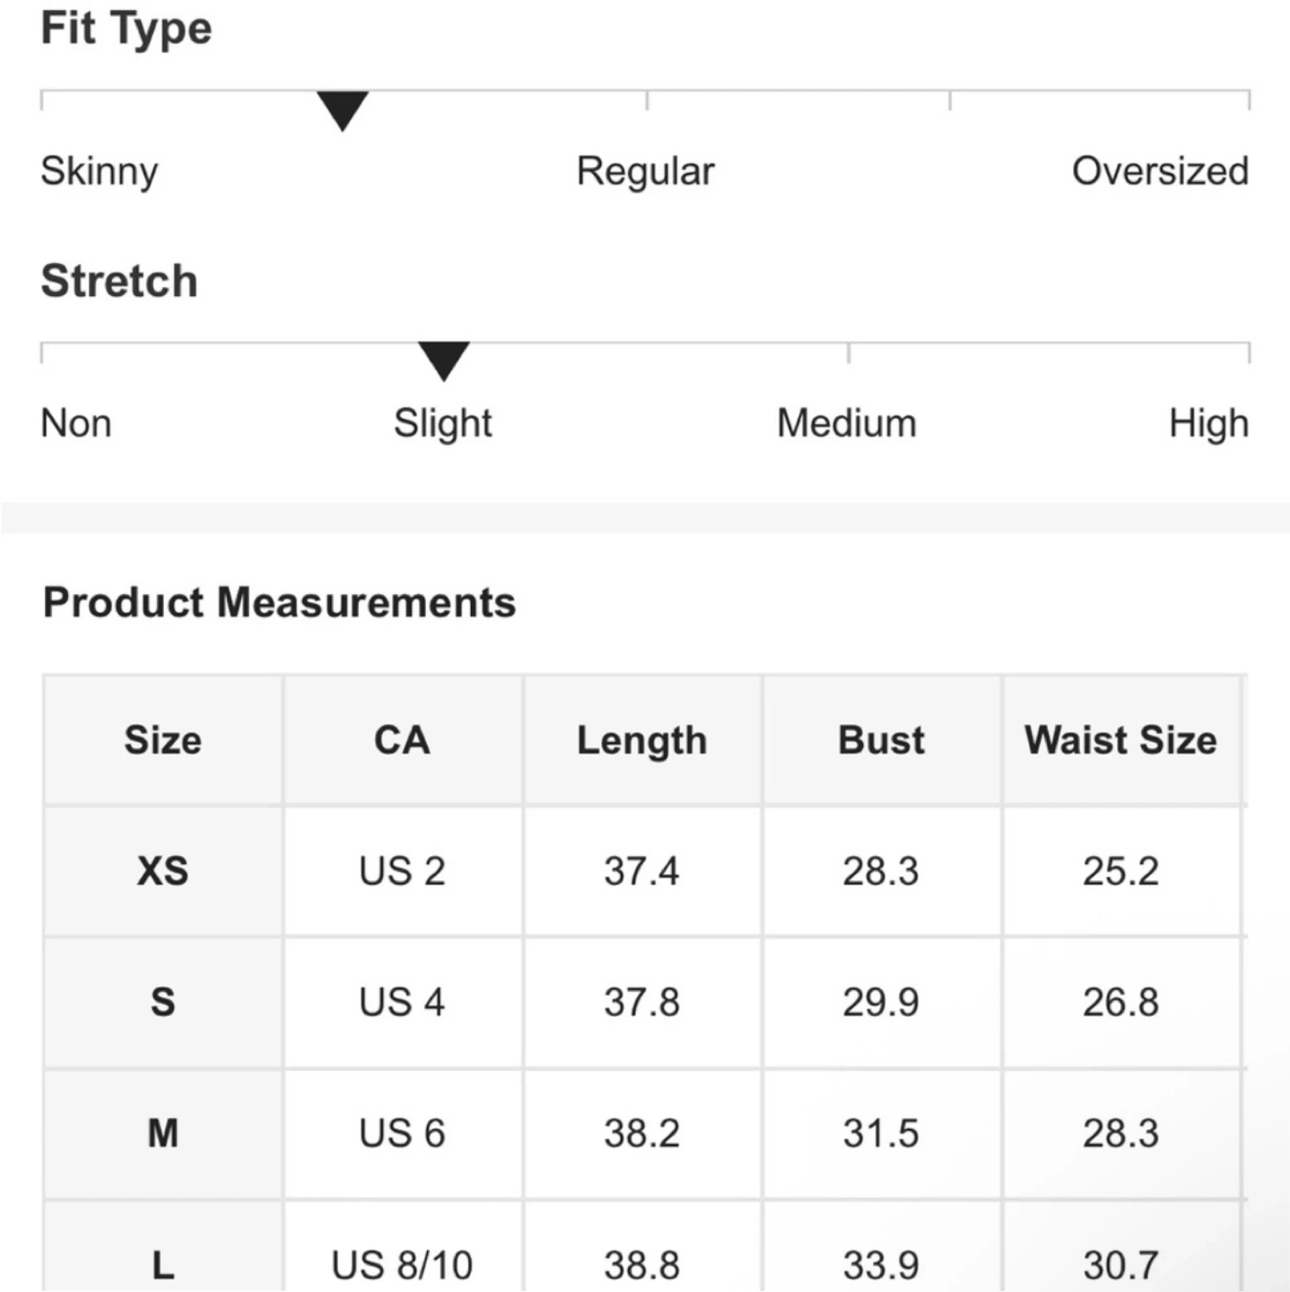Click the Length column header

click(x=642, y=740)
